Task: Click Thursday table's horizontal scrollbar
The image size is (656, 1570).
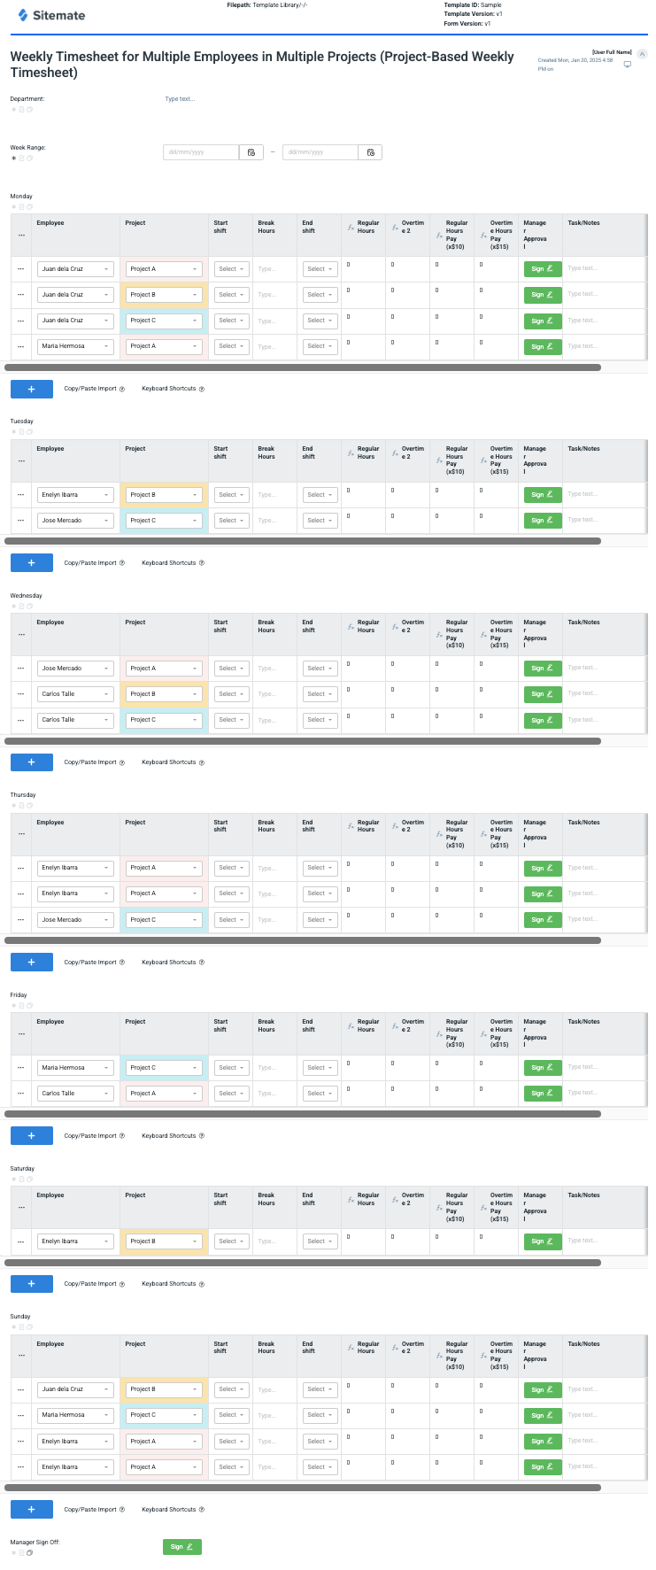Action: pos(303,940)
